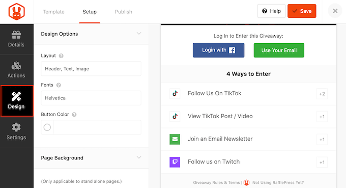This screenshot has height=188, width=346.
Task: Switch to the Template tab
Action: [x=53, y=12]
